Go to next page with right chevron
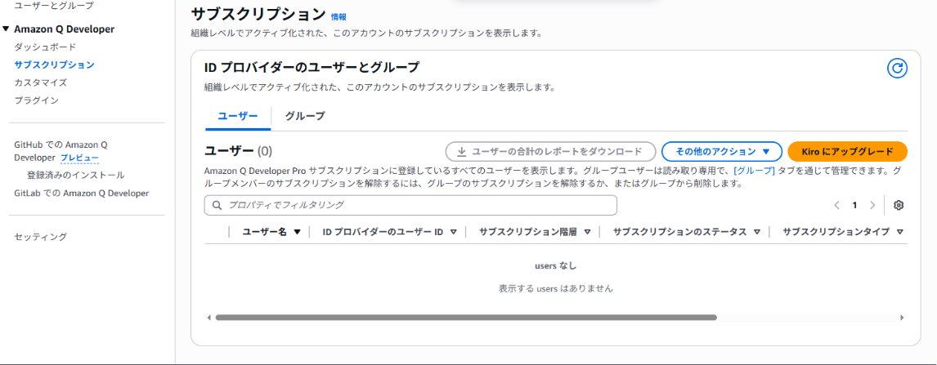 [872, 205]
